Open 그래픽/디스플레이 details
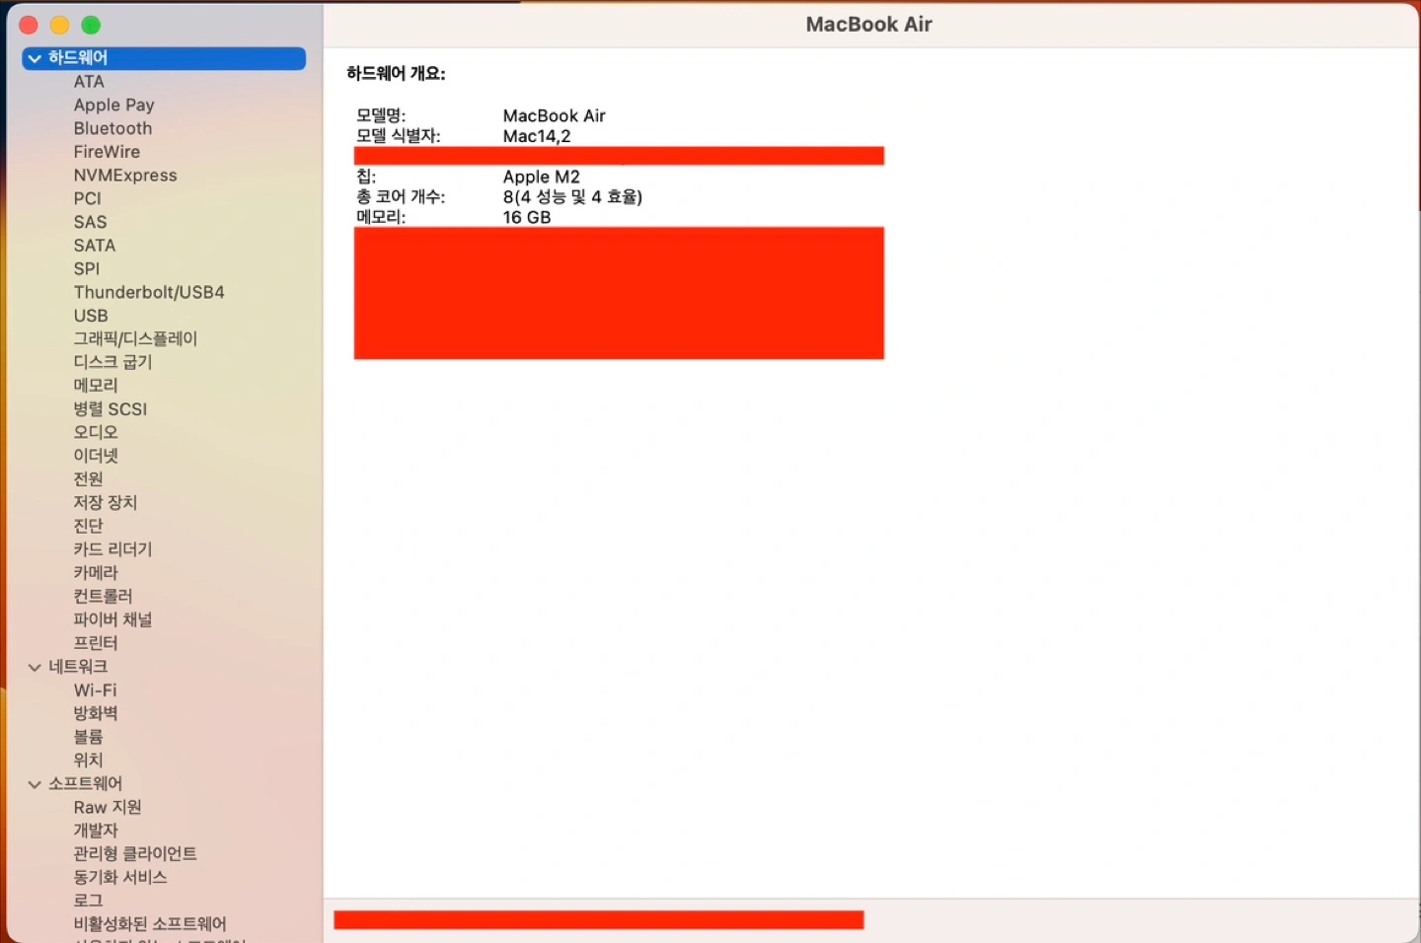 (x=135, y=338)
